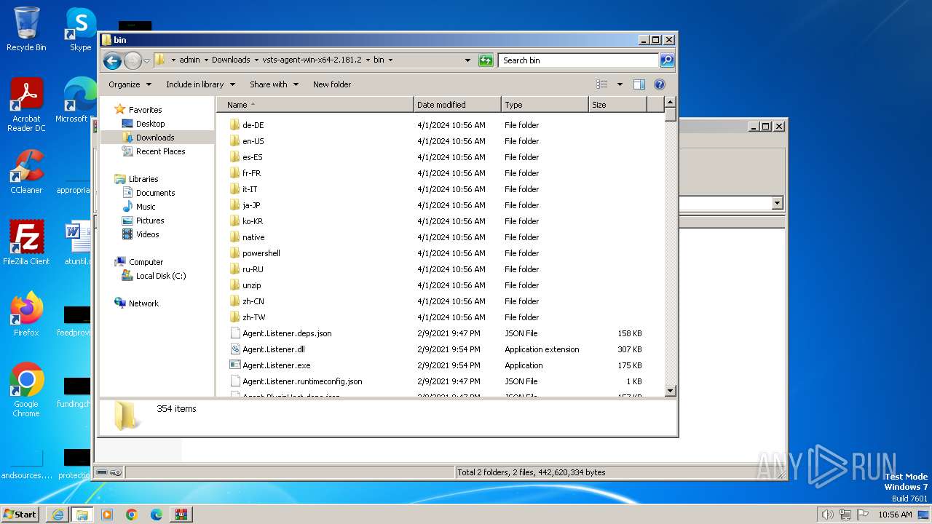This screenshot has width=932, height=524.
Task: Select Desktop in the navigation pane
Action: tap(150, 124)
